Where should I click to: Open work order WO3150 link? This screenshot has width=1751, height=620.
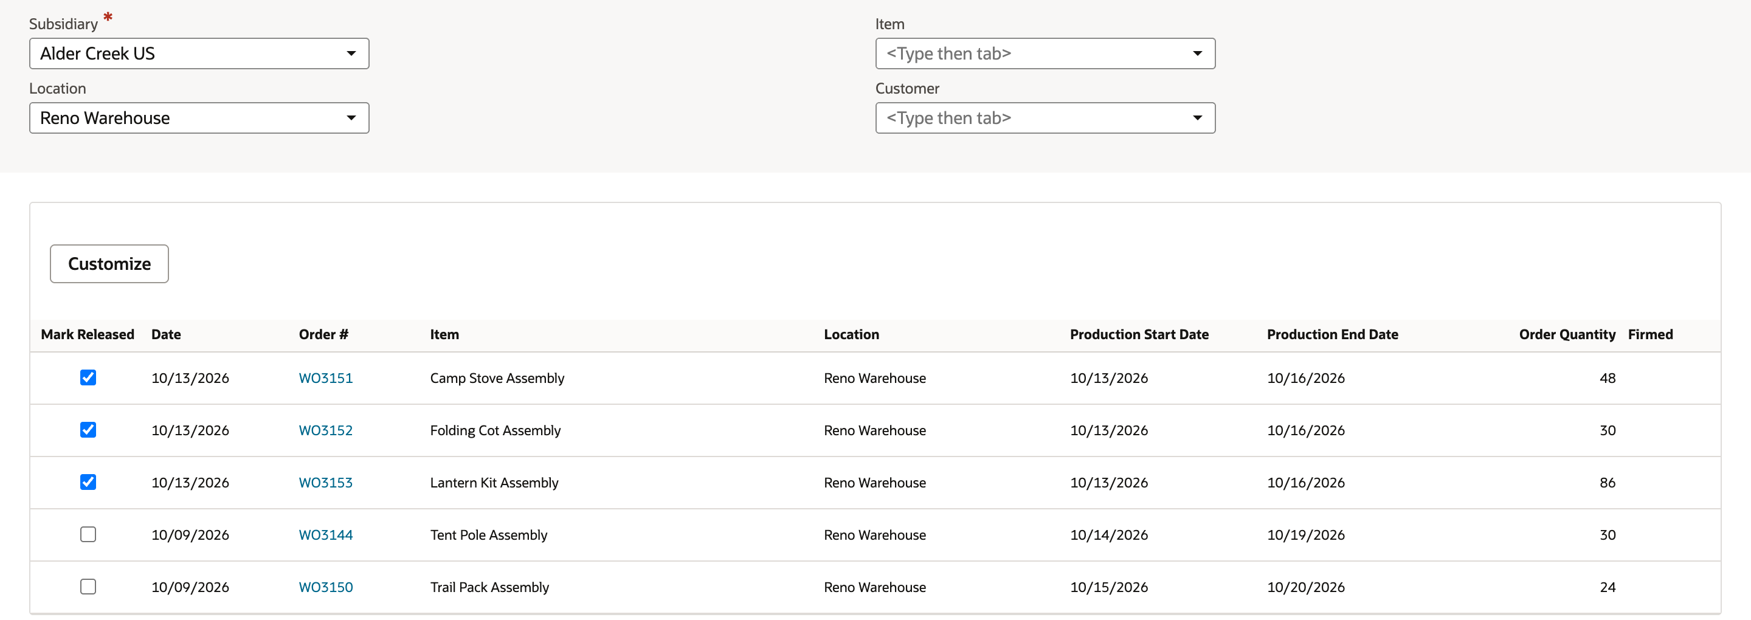pos(326,587)
